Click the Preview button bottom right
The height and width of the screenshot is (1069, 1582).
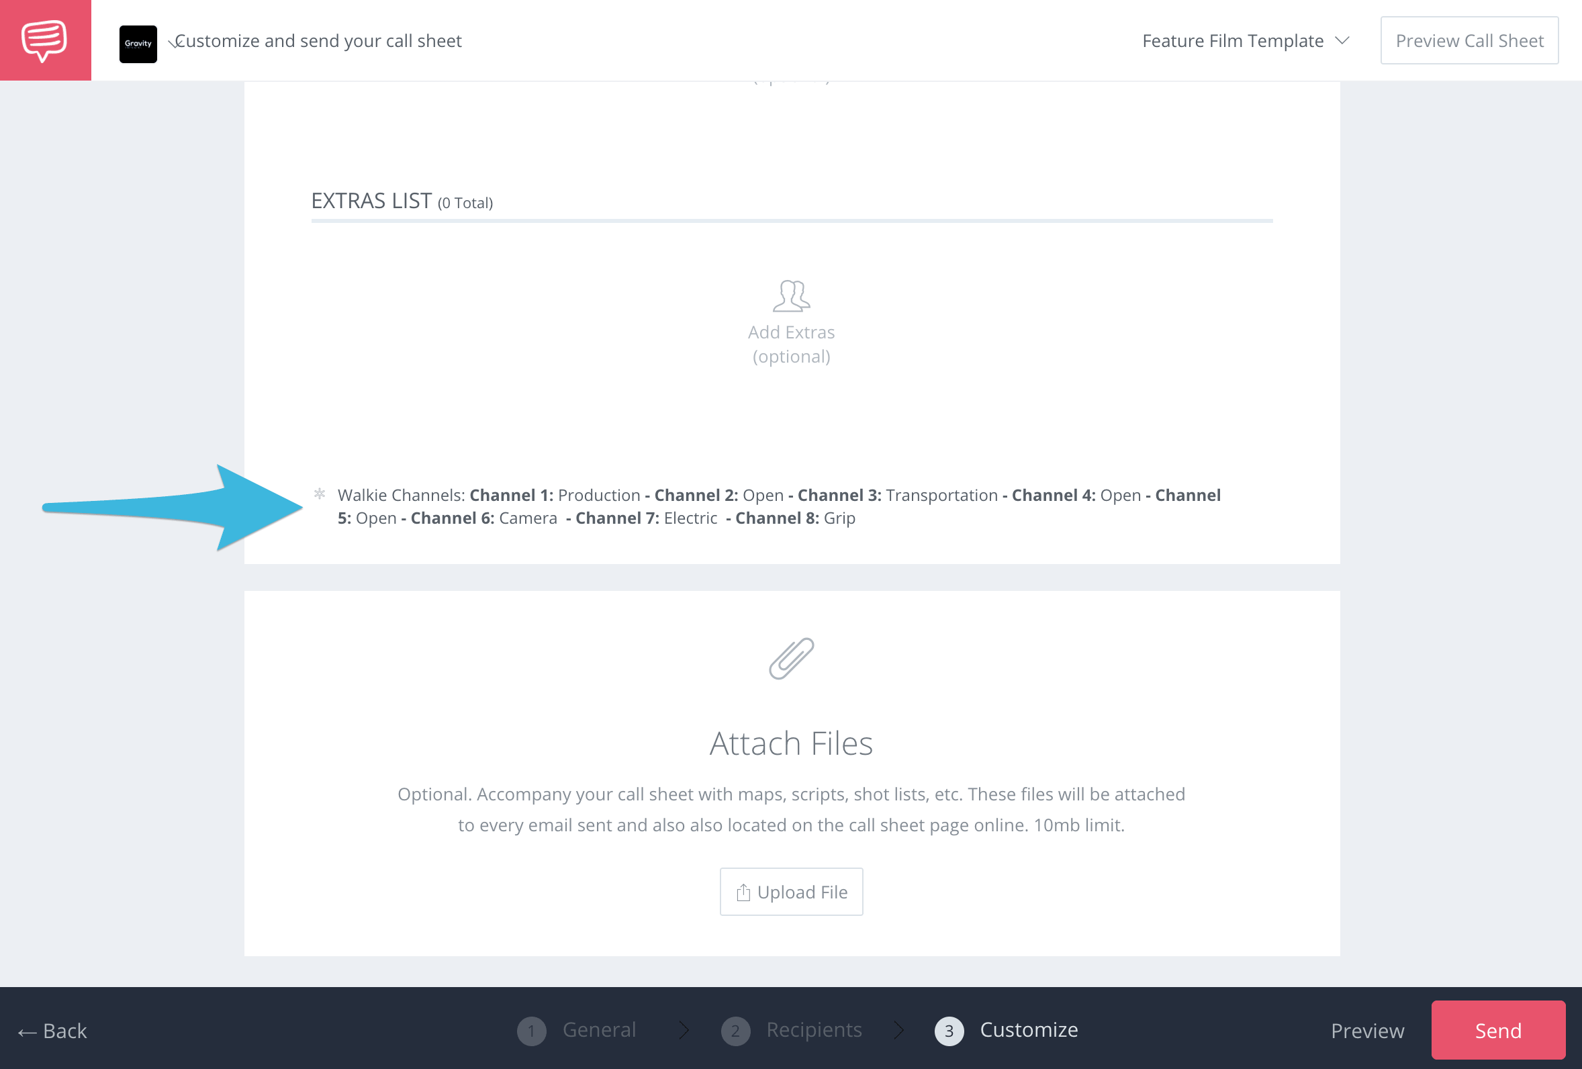pos(1368,1029)
